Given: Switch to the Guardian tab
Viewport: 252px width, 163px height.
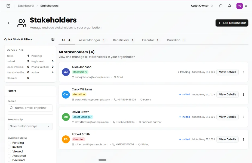Looking at the screenshot, I should (x=176, y=40).
